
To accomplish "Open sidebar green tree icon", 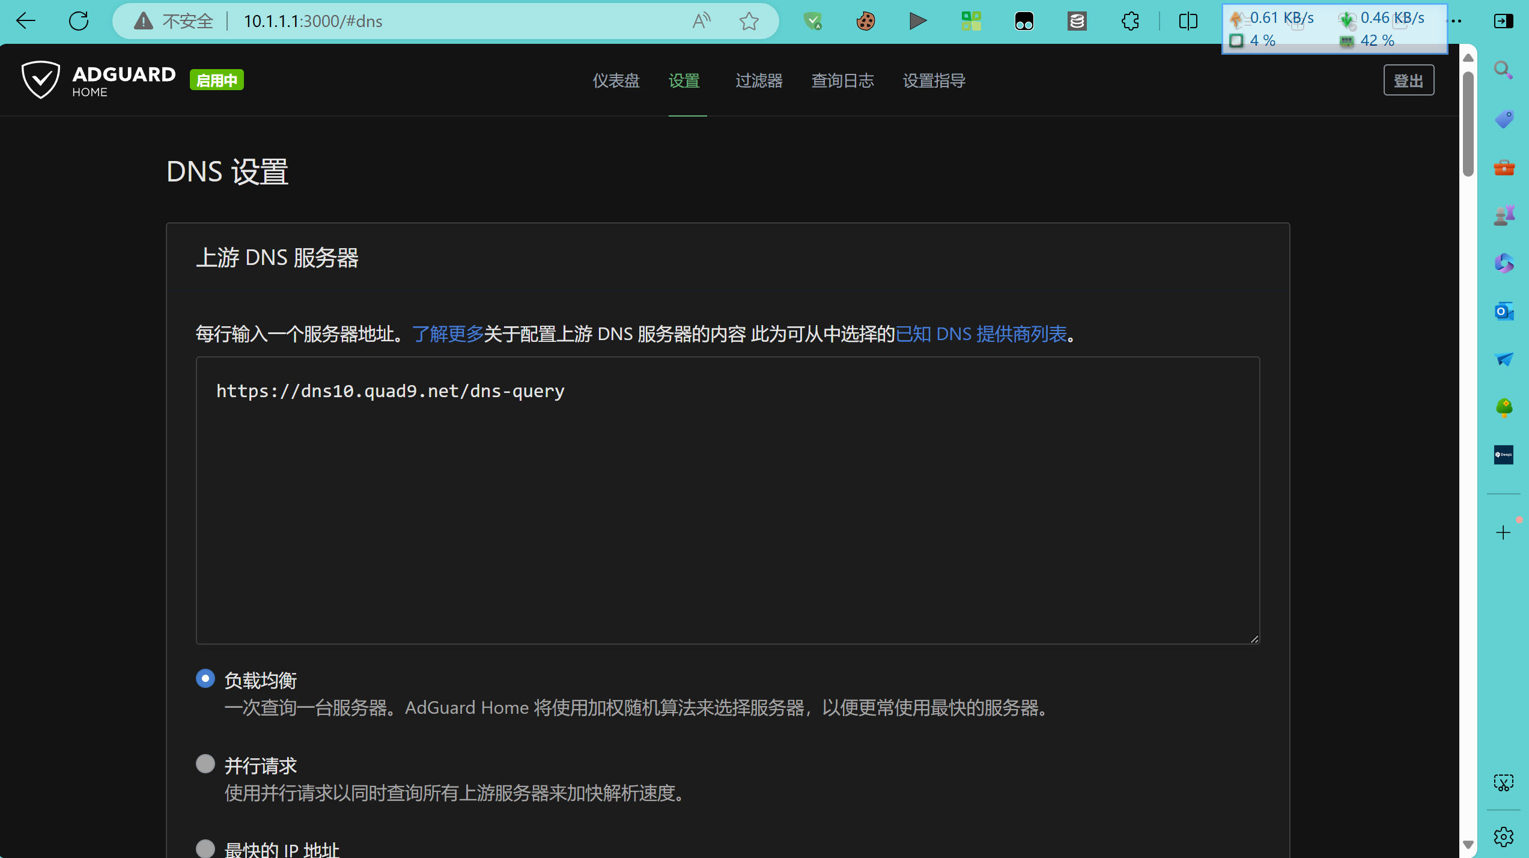I will point(1504,407).
